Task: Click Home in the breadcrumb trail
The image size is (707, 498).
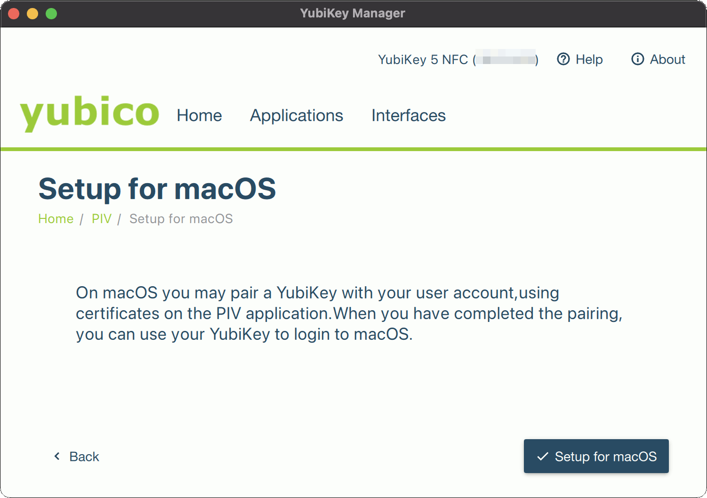Action: click(56, 219)
